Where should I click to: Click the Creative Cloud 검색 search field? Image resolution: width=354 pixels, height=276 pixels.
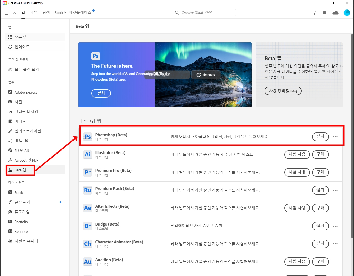(x=204, y=13)
